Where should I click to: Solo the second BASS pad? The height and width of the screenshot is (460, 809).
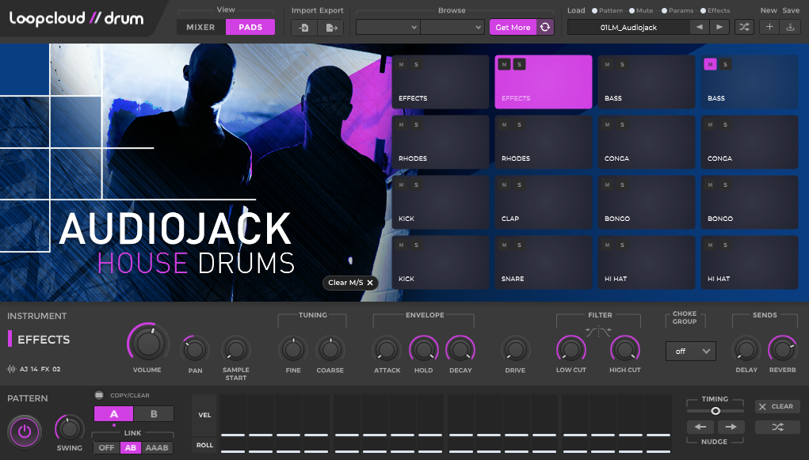(x=725, y=64)
